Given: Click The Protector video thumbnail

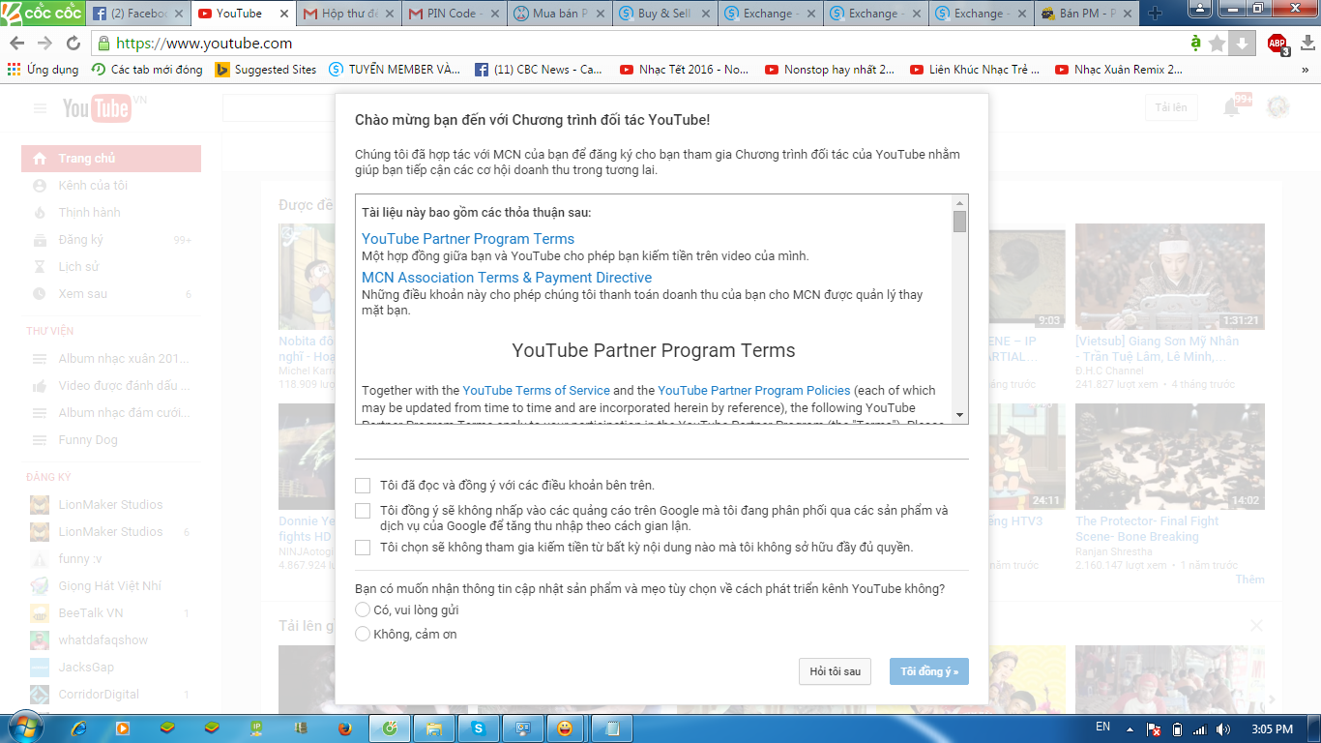Looking at the screenshot, I should coord(1170,457).
